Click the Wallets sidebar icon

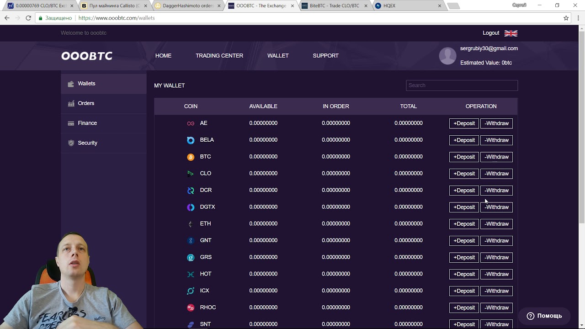pos(71,84)
